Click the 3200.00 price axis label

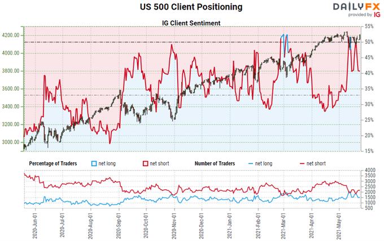[11, 124]
